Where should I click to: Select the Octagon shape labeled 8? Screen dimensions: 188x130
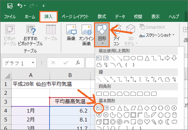174,108
